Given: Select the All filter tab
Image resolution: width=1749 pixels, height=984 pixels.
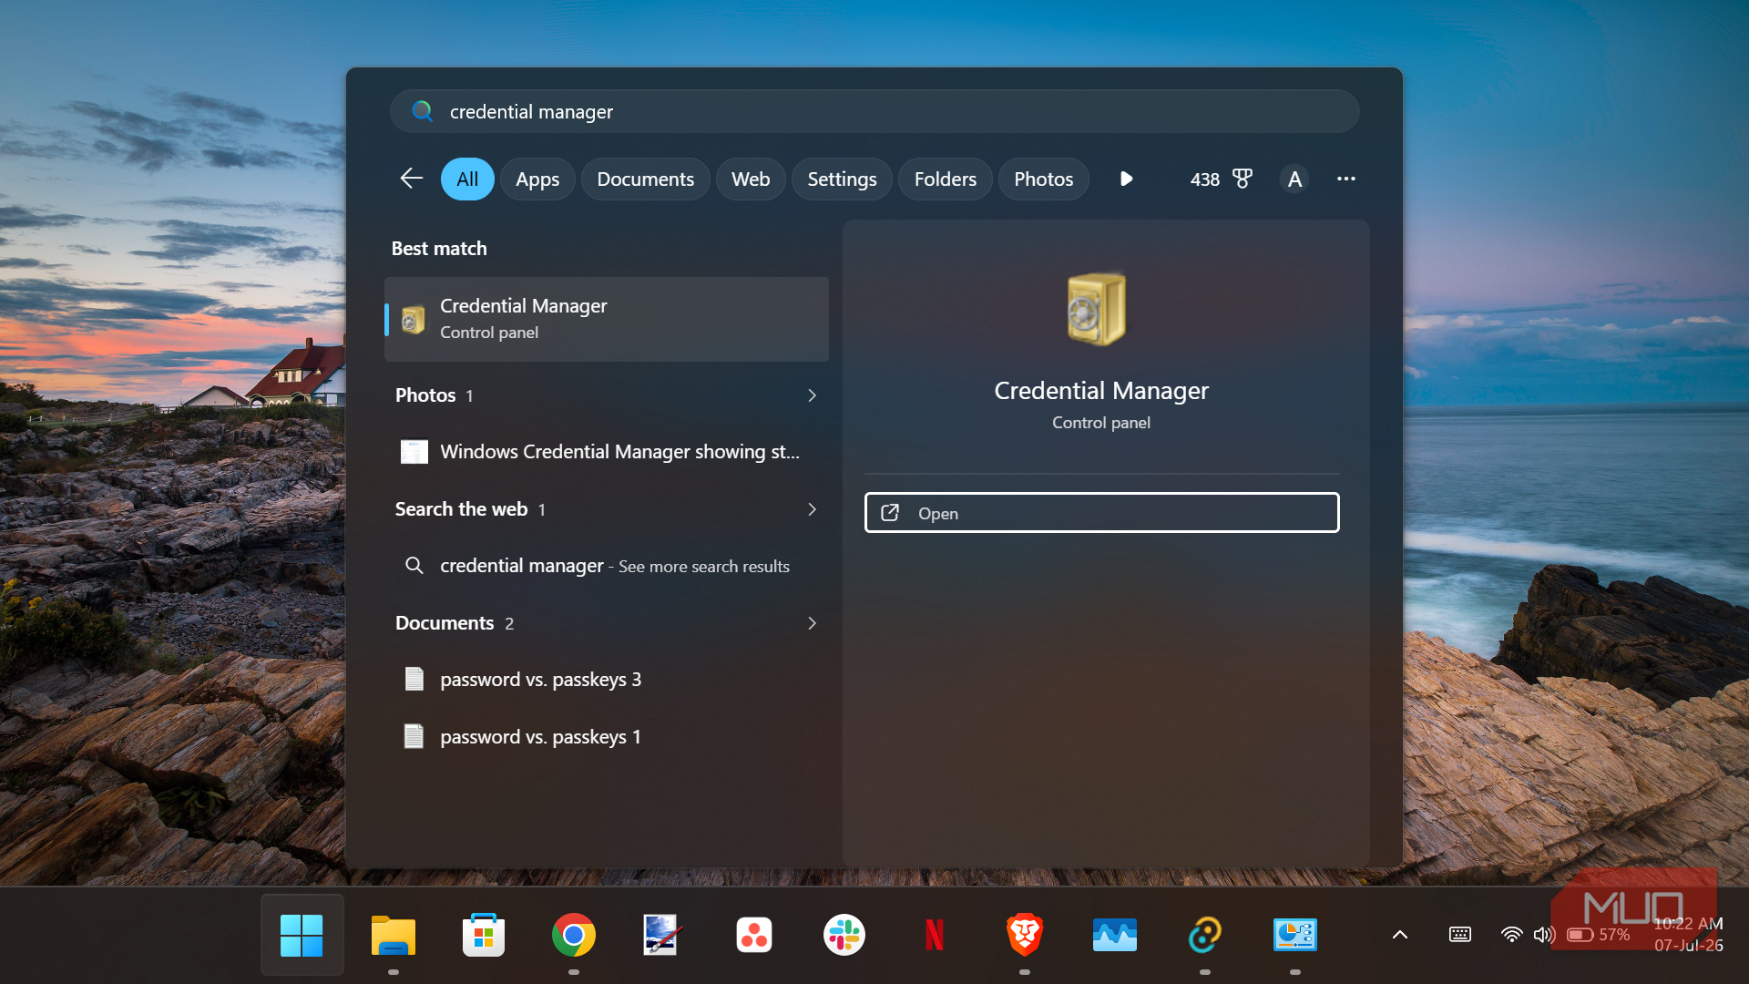Looking at the screenshot, I should coord(467,179).
